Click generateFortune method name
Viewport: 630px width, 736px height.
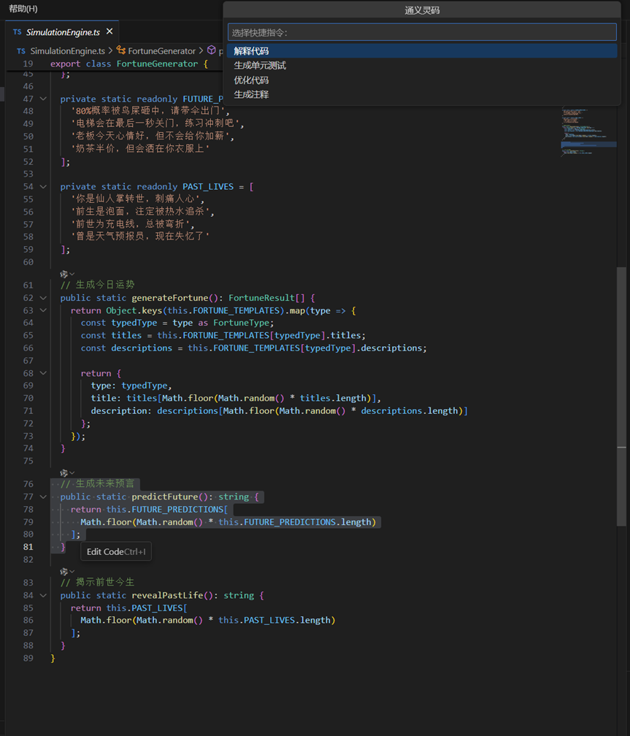click(169, 298)
